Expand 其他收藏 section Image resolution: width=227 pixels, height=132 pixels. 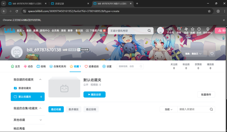[x=41, y=120]
